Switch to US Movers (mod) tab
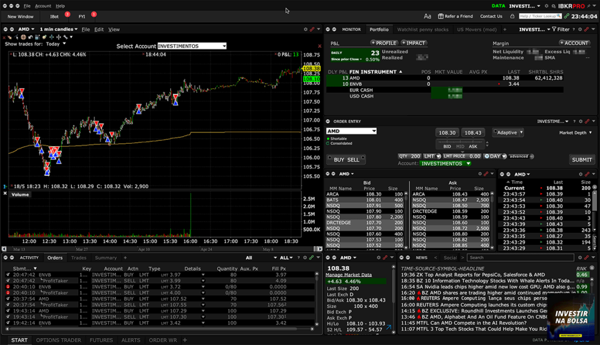Viewport: 600px width, 345px height. pos(477,29)
